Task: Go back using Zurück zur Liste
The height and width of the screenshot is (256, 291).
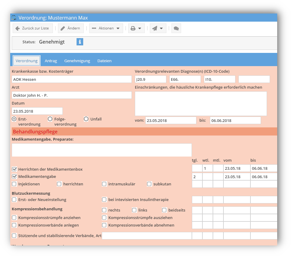Action: click(x=33, y=28)
